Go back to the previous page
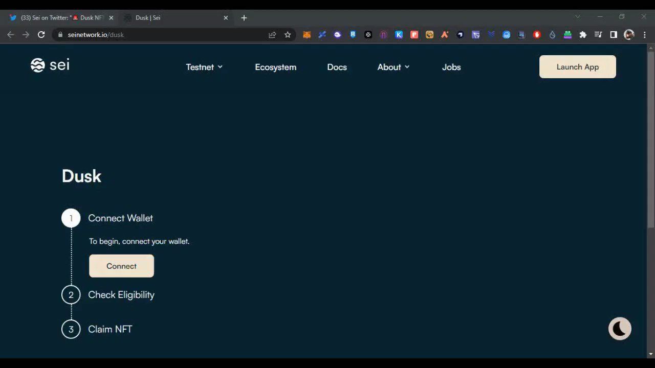The width and height of the screenshot is (655, 368). tap(11, 35)
